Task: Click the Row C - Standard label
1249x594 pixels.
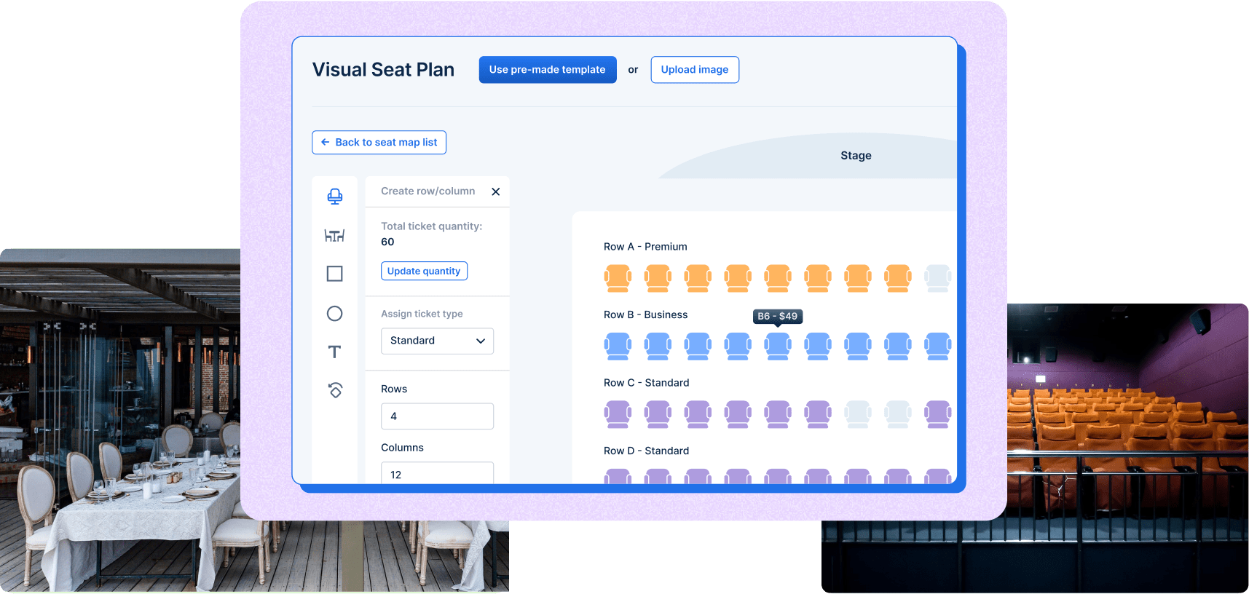Action: (646, 383)
